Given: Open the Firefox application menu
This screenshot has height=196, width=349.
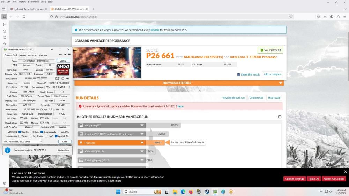Looking at the screenshot, I should pyautogui.click(x=344, y=17).
